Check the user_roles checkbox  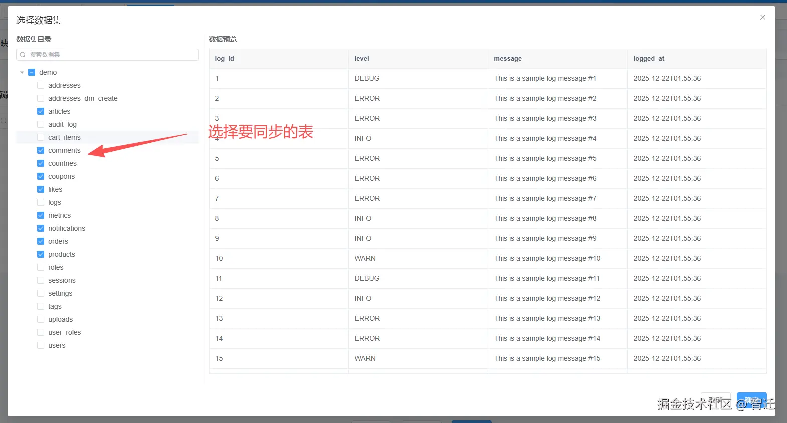coord(41,332)
